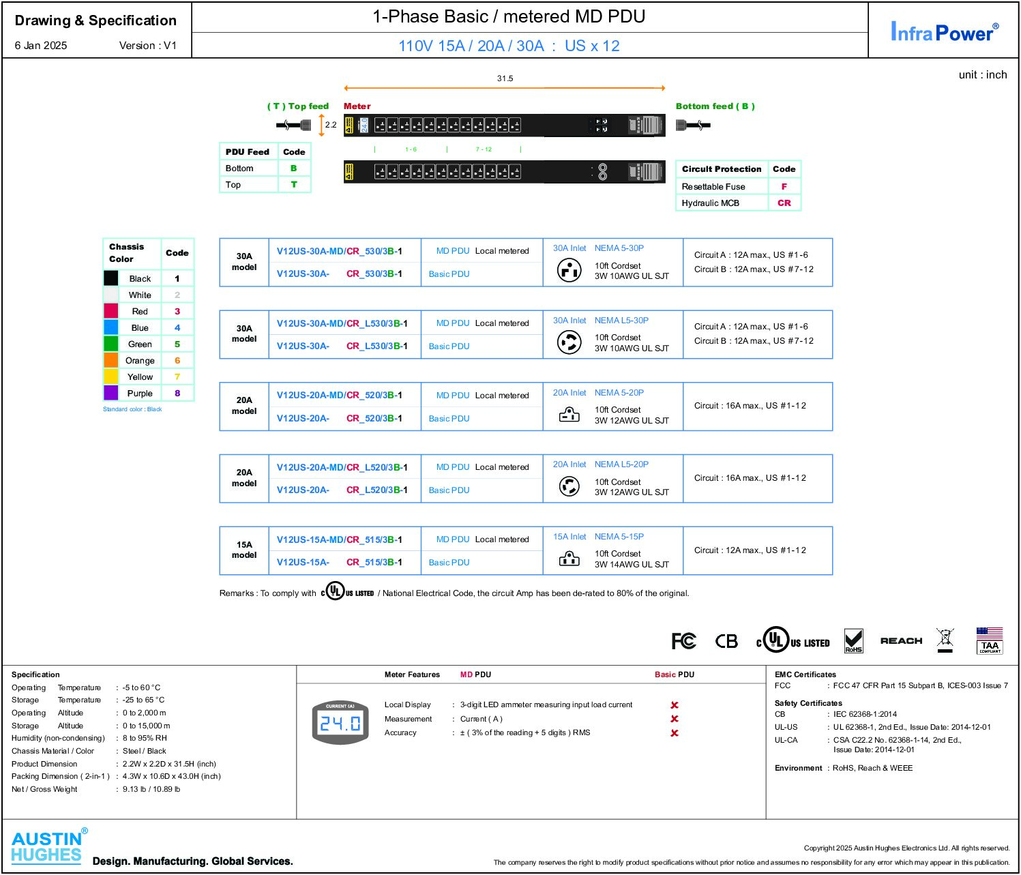The height and width of the screenshot is (875, 1021).
Task: Select the Orange chassis color swatch
Action: pyautogui.click(x=111, y=360)
